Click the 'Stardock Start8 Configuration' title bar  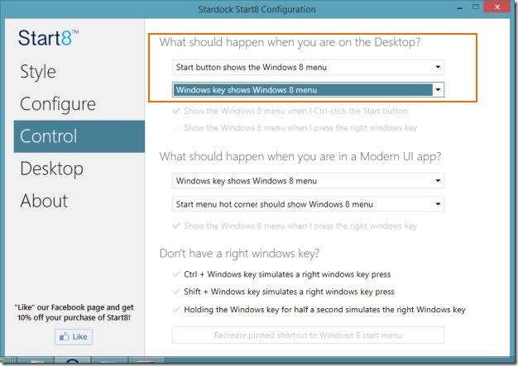(x=257, y=9)
